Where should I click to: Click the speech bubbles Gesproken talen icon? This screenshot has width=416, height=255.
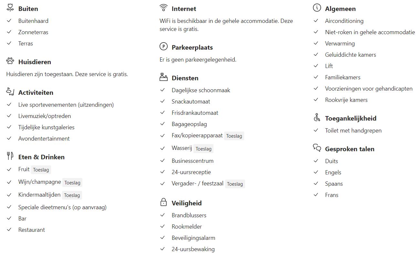coord(317,148)
